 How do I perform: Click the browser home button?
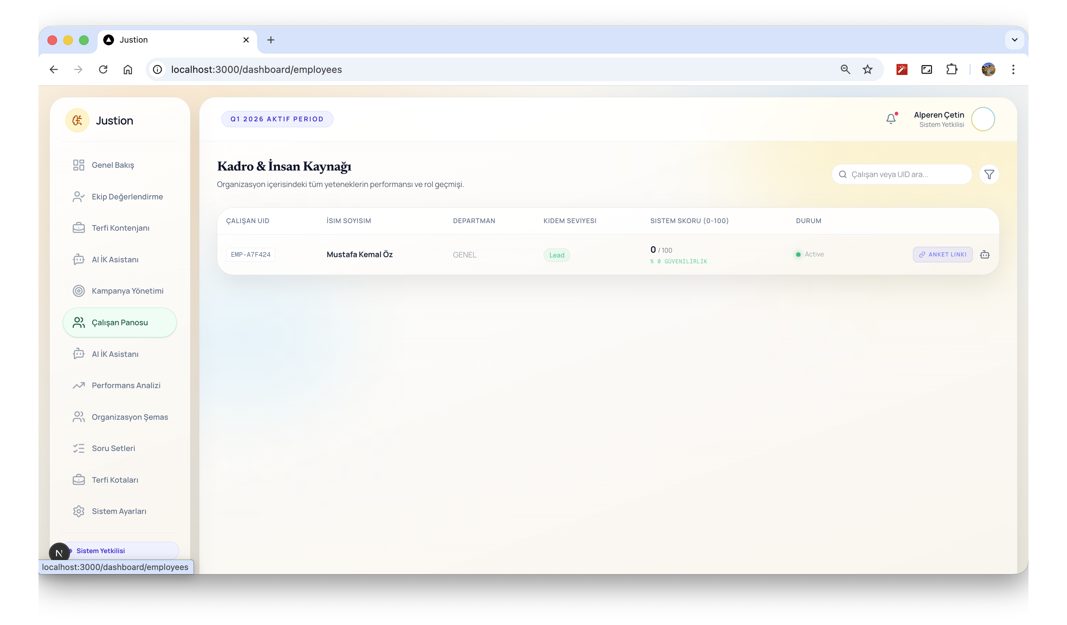(x=128, y=69)
